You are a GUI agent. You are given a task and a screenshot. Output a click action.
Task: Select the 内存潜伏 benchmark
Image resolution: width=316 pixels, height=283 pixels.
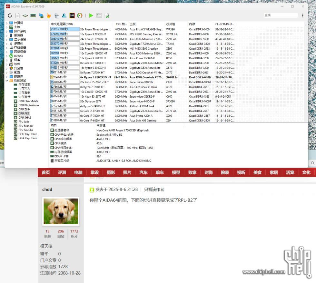[x=25, y=97]
